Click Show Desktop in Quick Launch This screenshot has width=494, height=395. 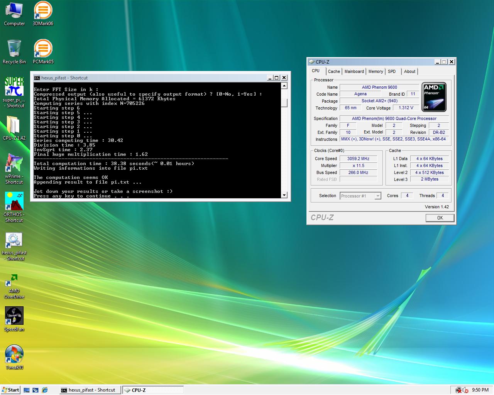coord(27,390)
